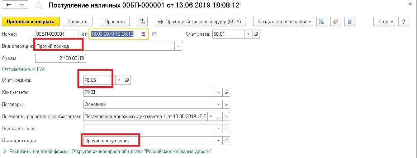This screenshot has width=417, height=158.
Task: Open calculator for the Сумма field
Action: [82, 58]
